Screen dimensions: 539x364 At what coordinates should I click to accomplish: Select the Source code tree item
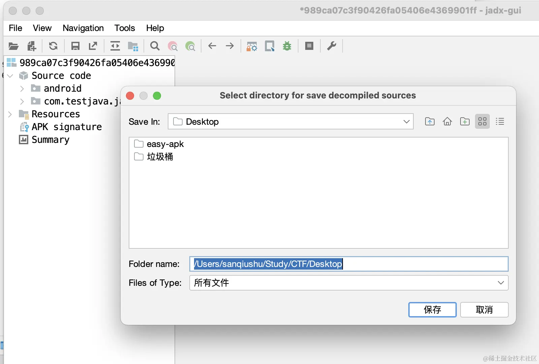[55, 76]
